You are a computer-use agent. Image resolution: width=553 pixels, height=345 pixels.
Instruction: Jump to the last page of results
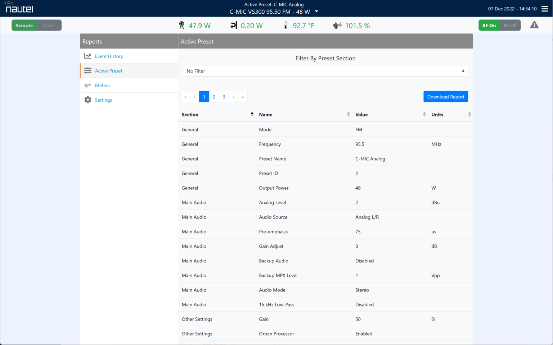coord(243,97)
